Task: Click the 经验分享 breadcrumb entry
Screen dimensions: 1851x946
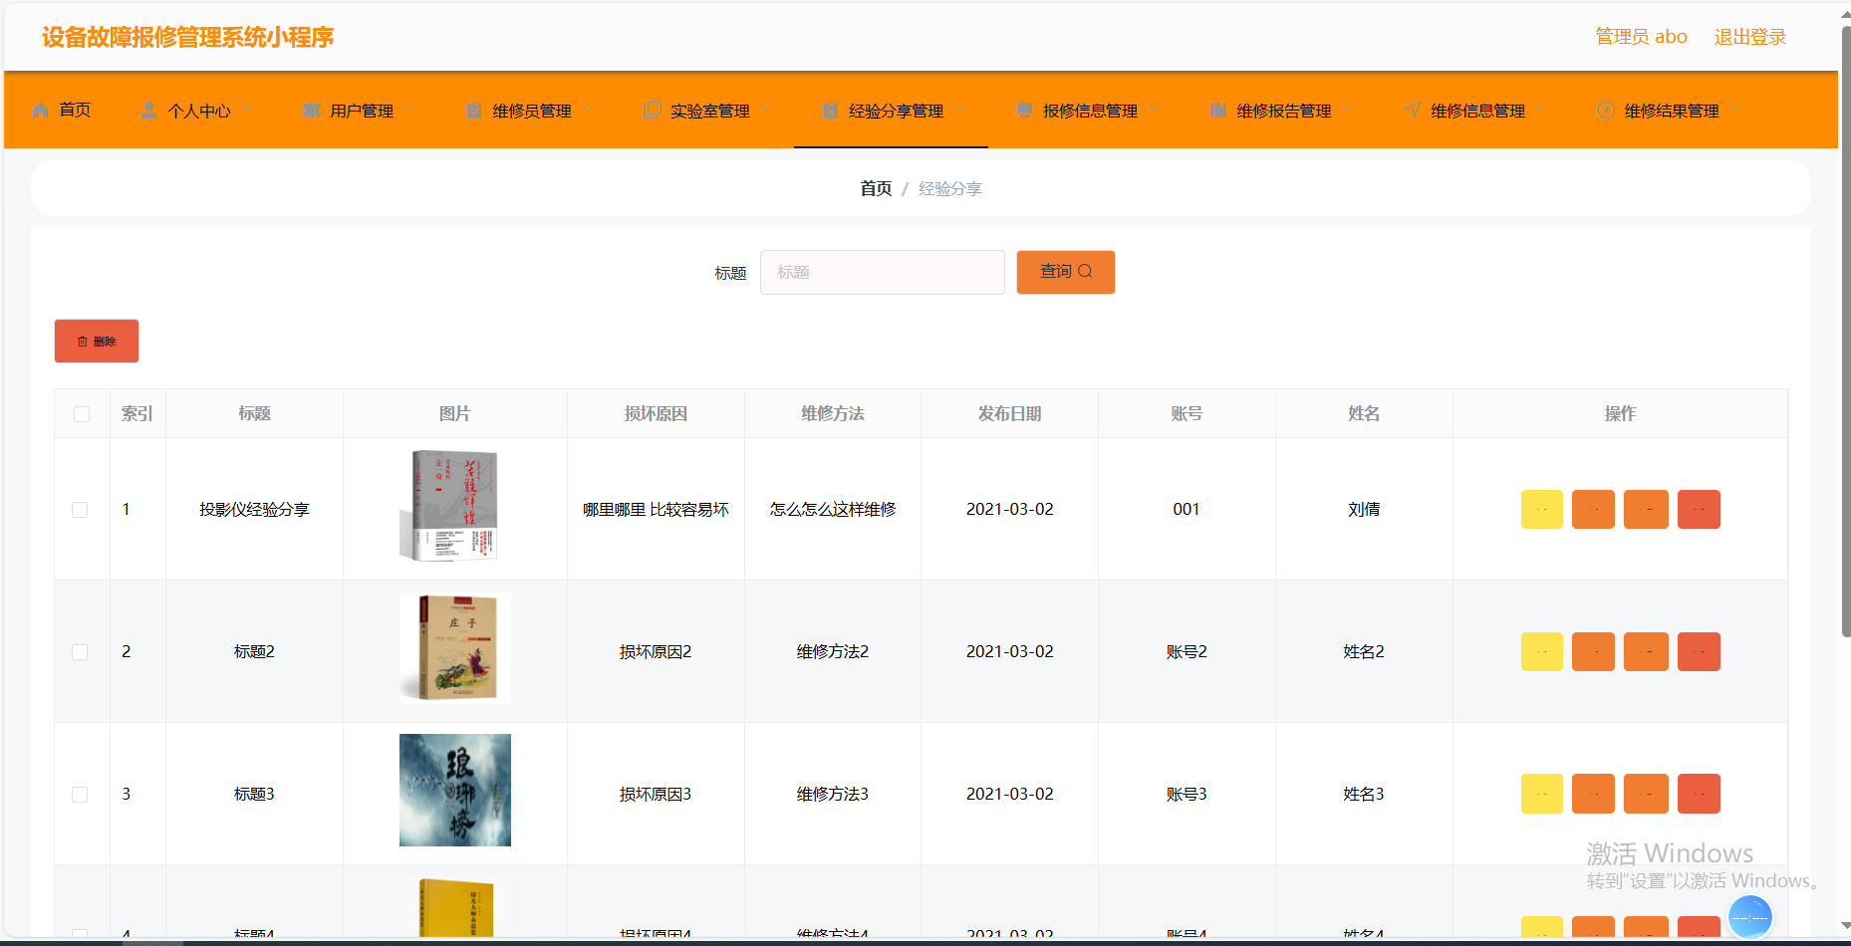Action: tap(950, 188)
